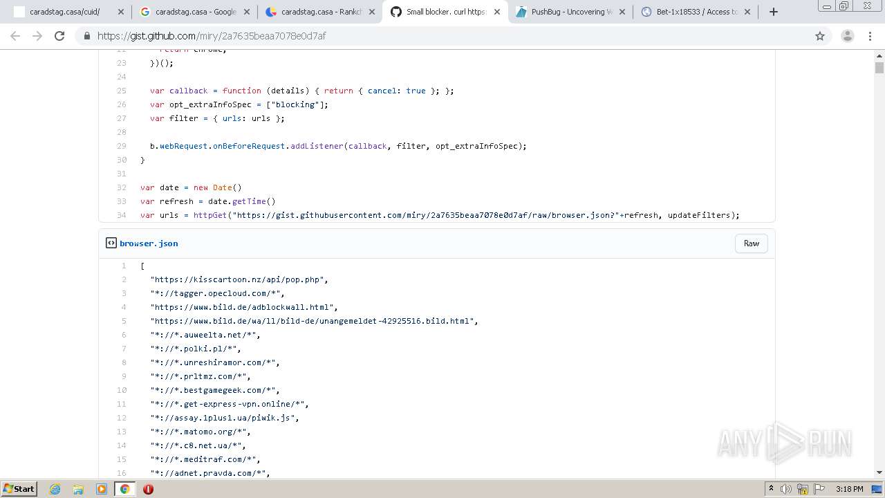Close the Bet-1x18533 tab
The image size is (885, 498).
(747, 12)
